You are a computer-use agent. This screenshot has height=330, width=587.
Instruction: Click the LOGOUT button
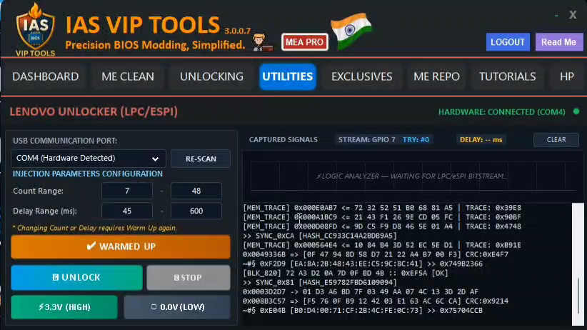point(508,42)
